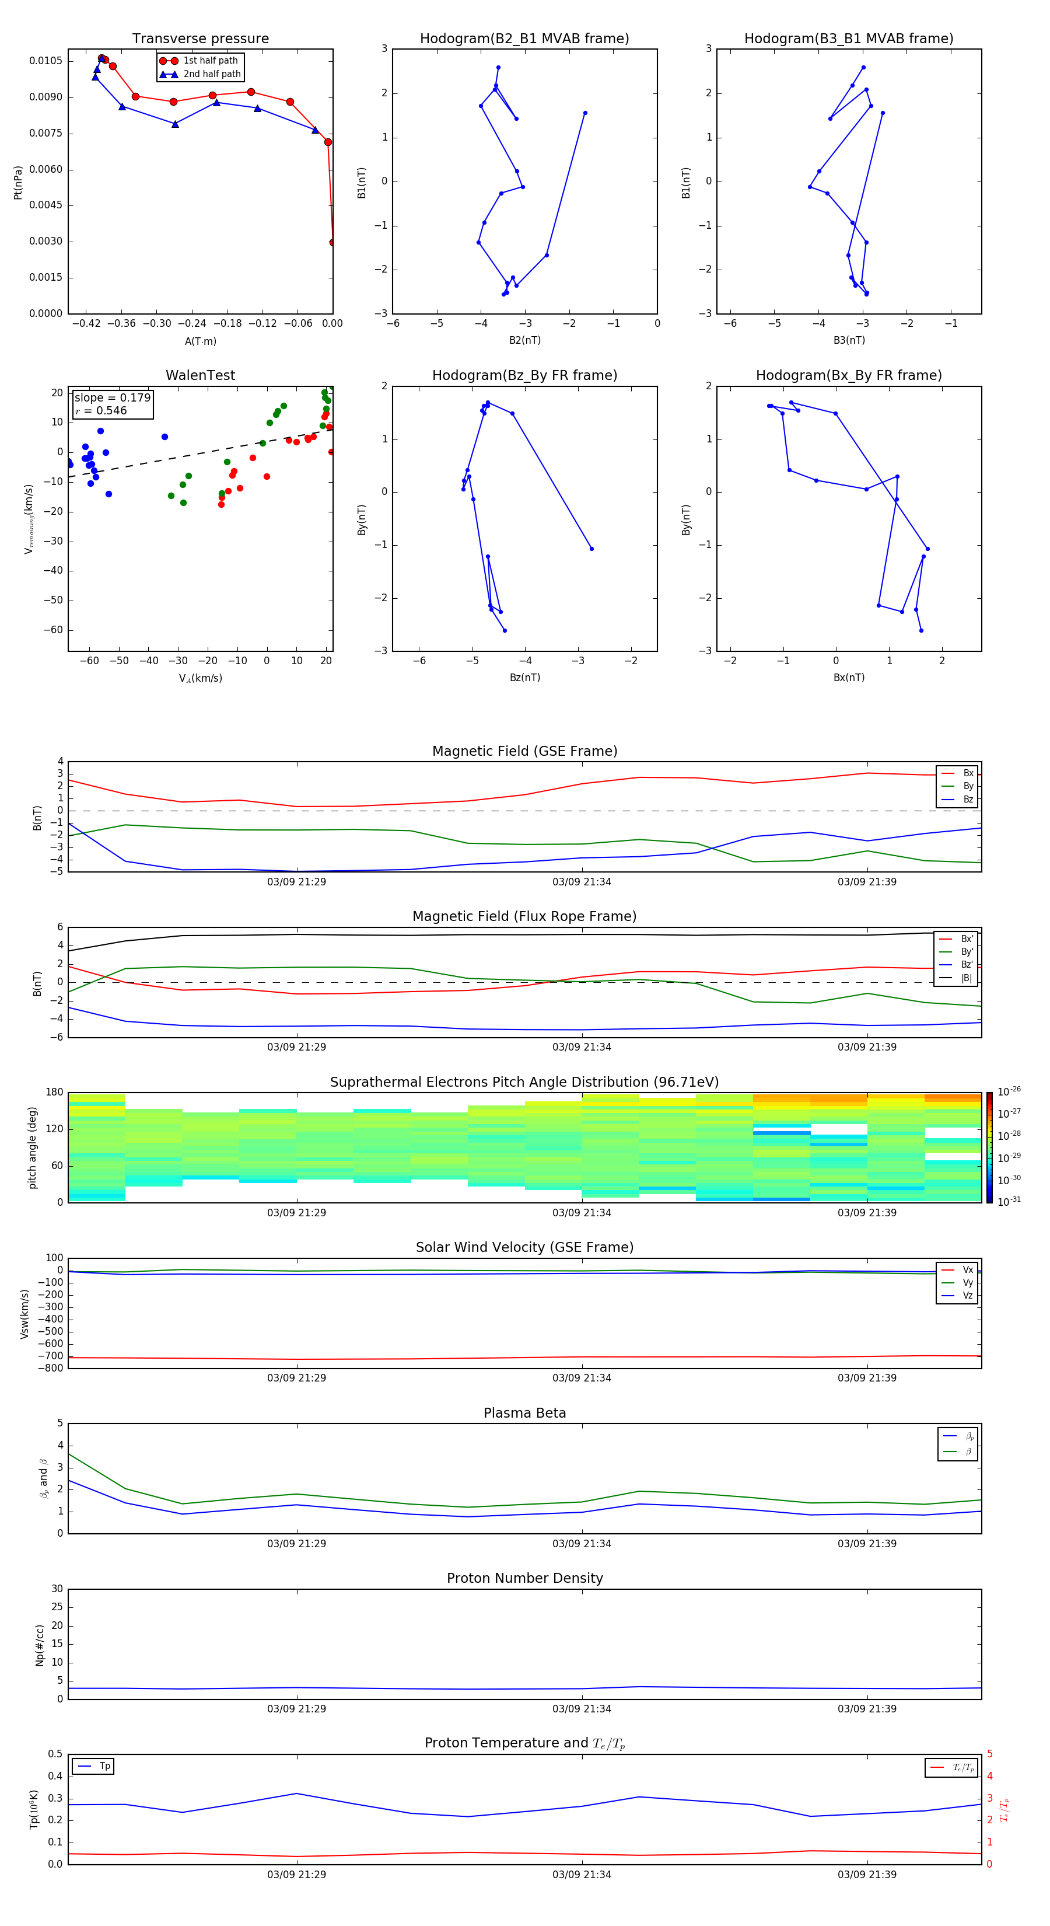Image resolution: width=1050 pixels, height=1926 pixels.
Task: Click the Suprathermal Electrons Pitch Angle Distribution title
Action: coord(524,1082)
